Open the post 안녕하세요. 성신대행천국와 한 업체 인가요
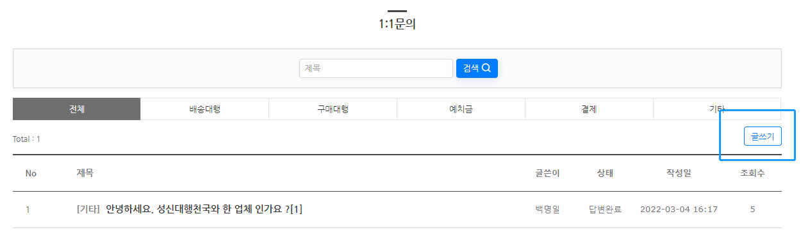The width and height of the screenshot is (801, 246). coord(204,209)
